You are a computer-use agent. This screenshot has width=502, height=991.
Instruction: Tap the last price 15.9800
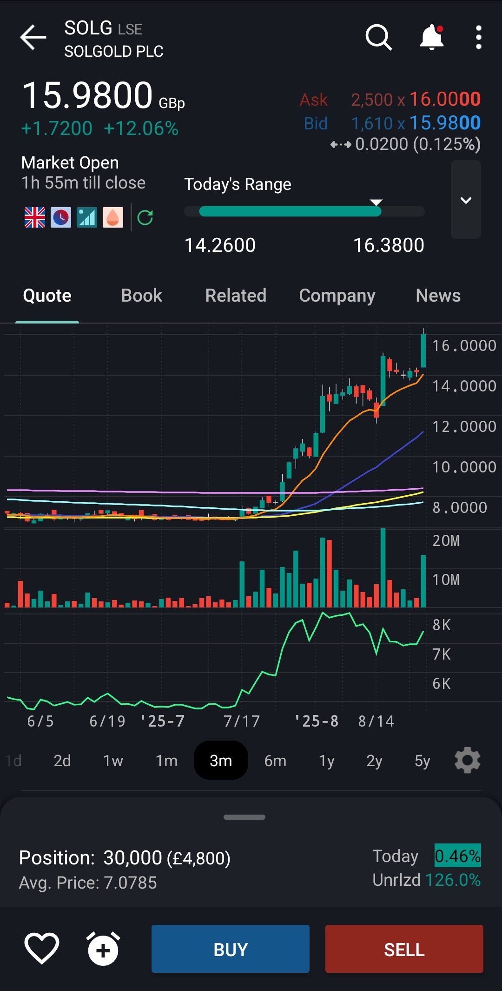tap(87, 95)
